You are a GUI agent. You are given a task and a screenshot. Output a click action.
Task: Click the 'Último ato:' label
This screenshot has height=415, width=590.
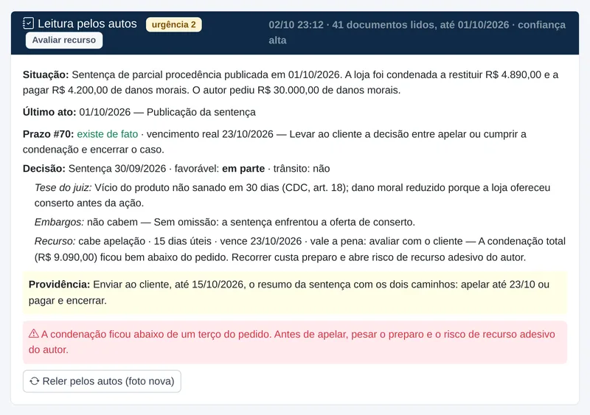click(49, 112)
